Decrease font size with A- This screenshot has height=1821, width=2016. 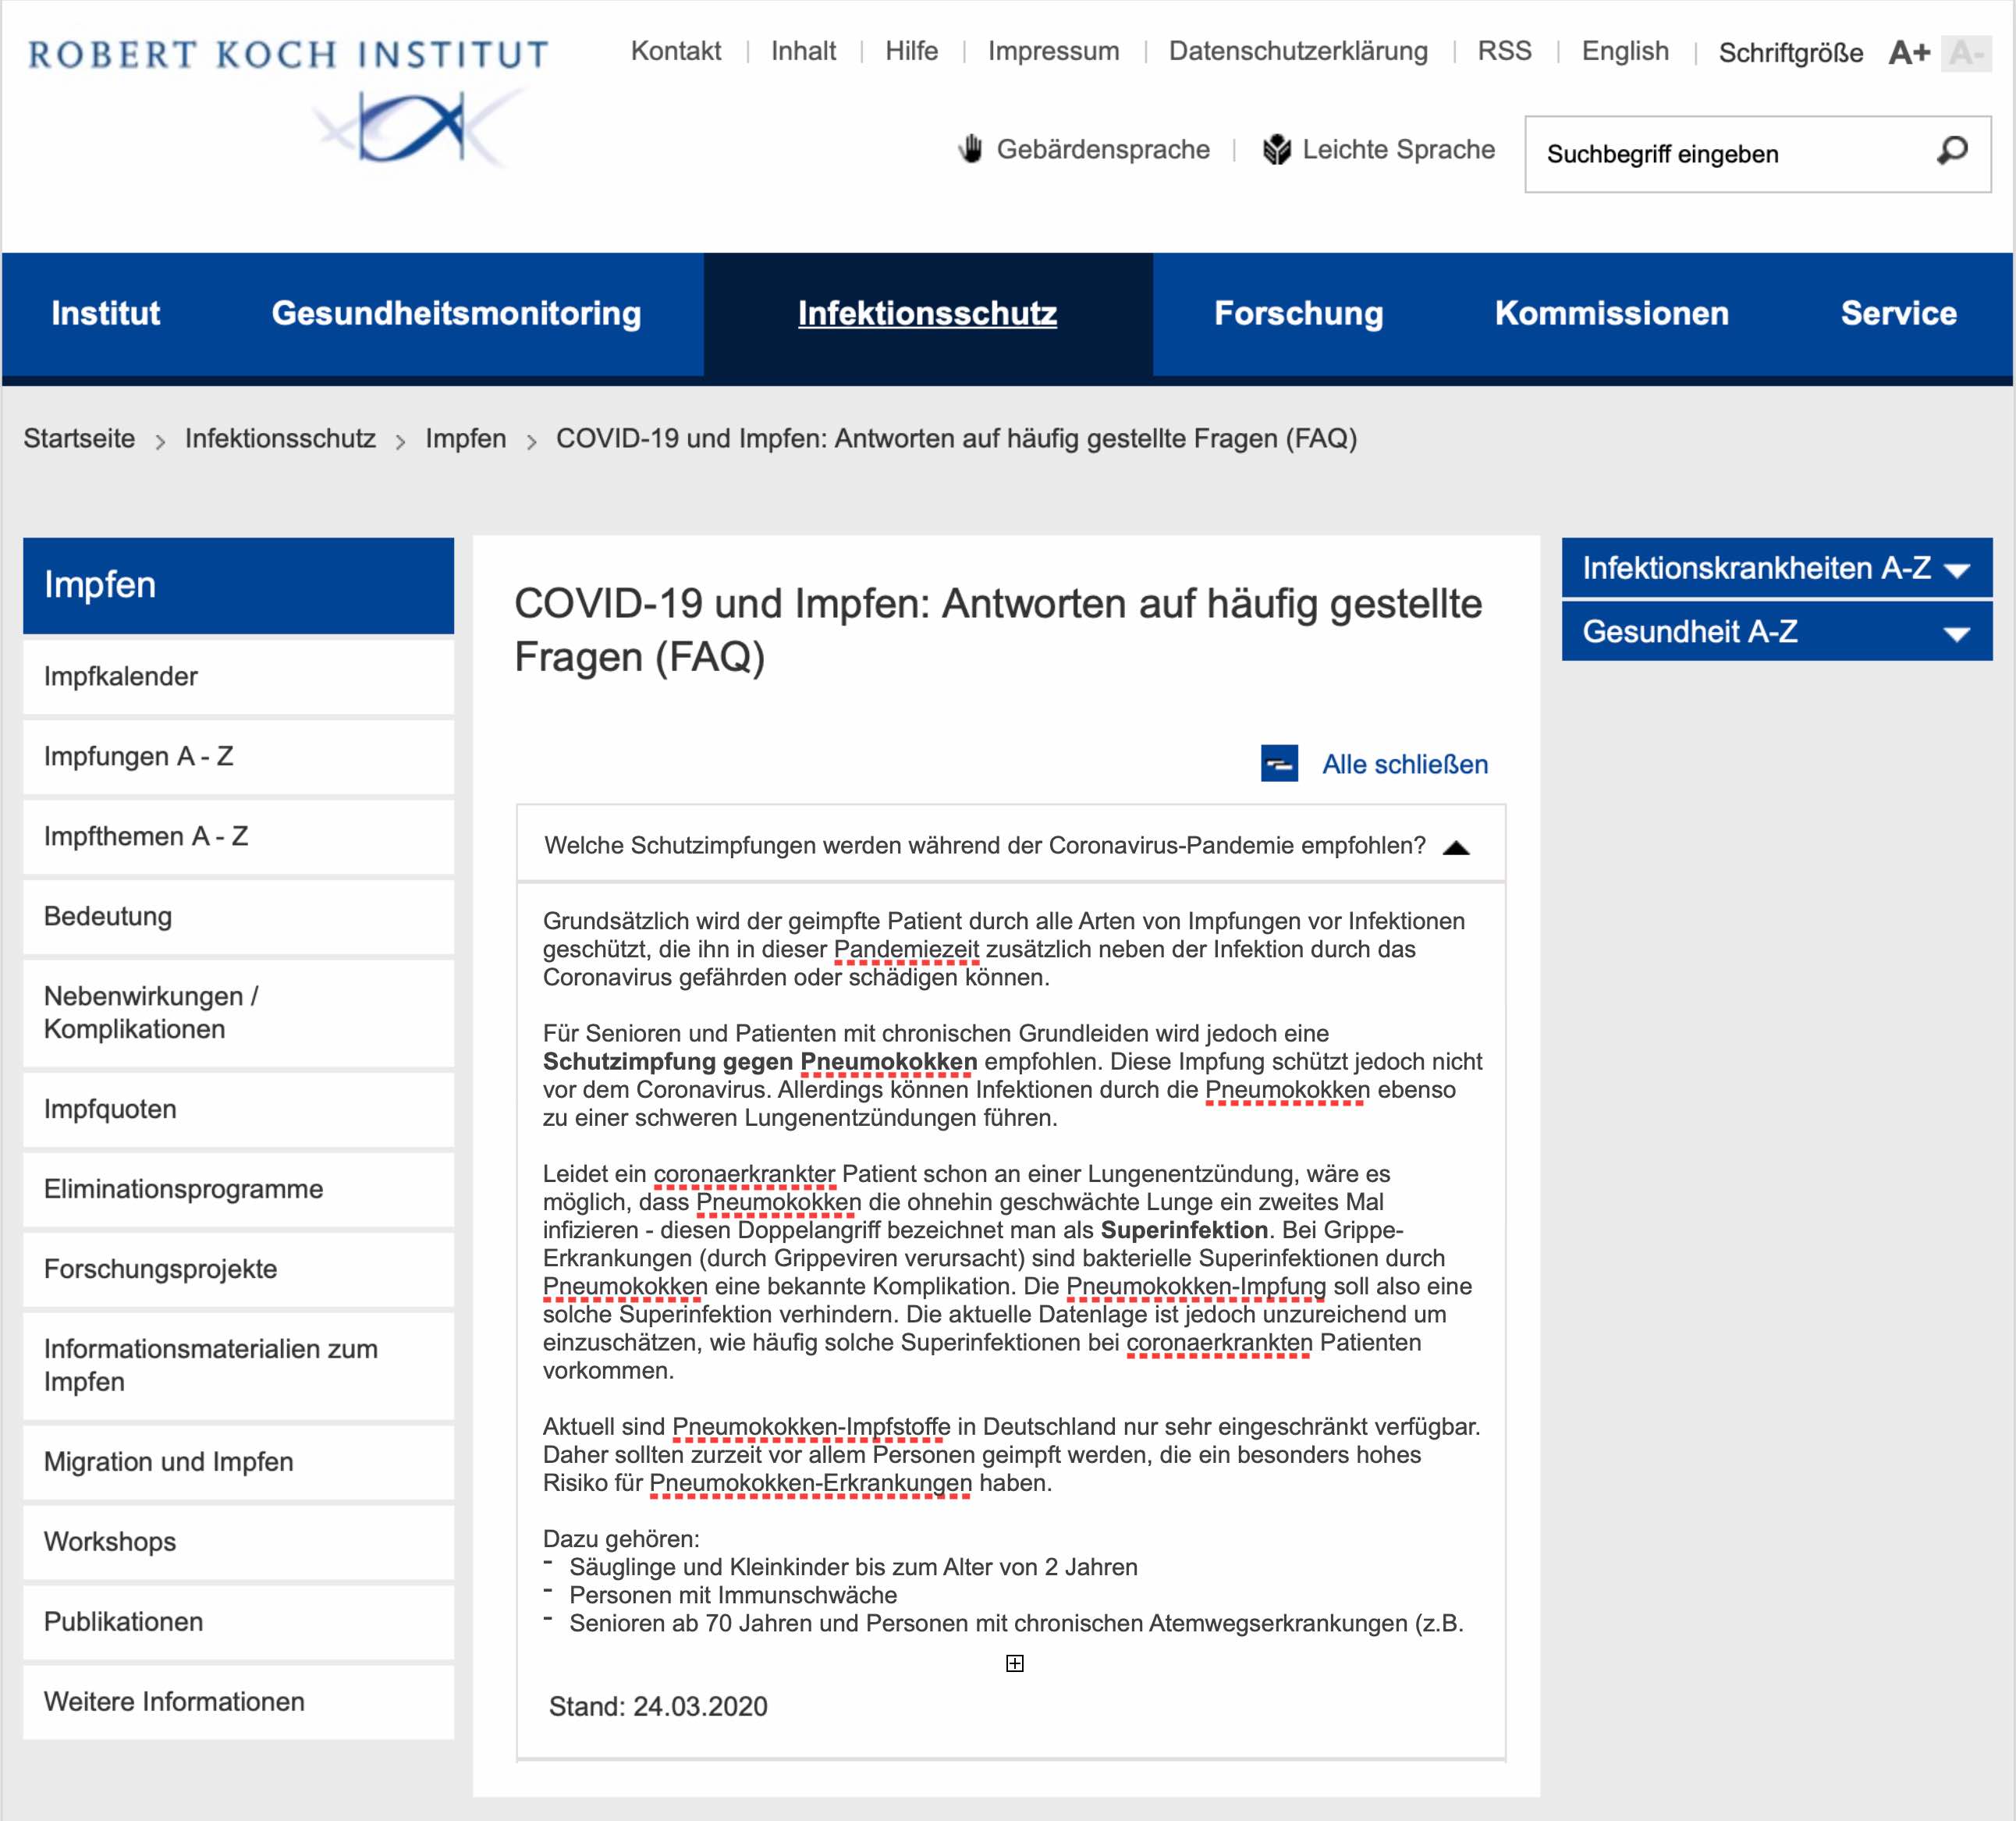[1966, 52]
